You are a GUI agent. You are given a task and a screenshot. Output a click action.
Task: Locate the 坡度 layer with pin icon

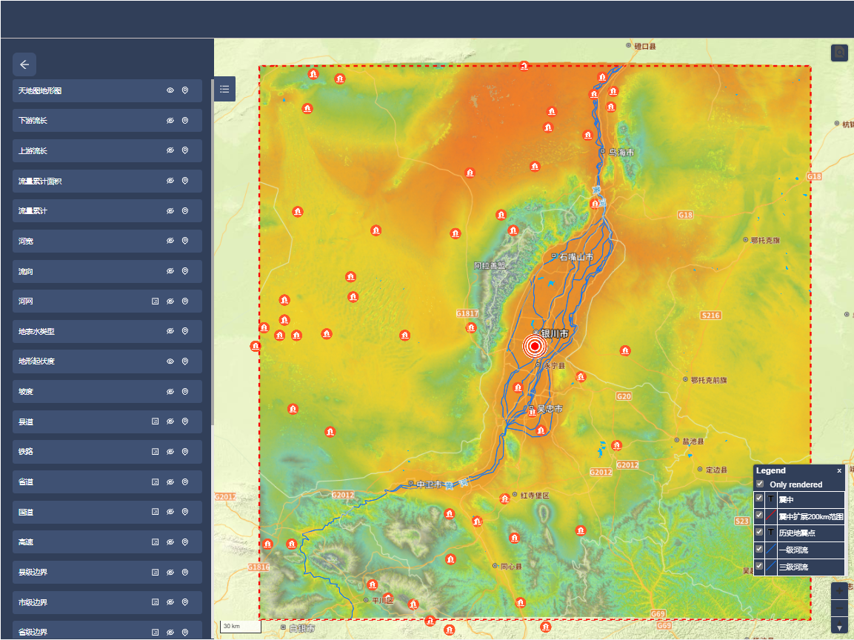185,392
